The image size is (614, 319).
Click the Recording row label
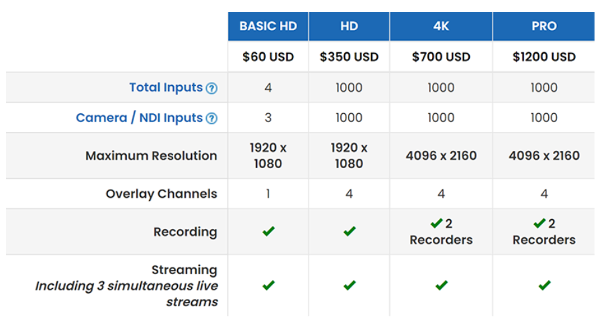pyautogui.click(x=185, y=232)
